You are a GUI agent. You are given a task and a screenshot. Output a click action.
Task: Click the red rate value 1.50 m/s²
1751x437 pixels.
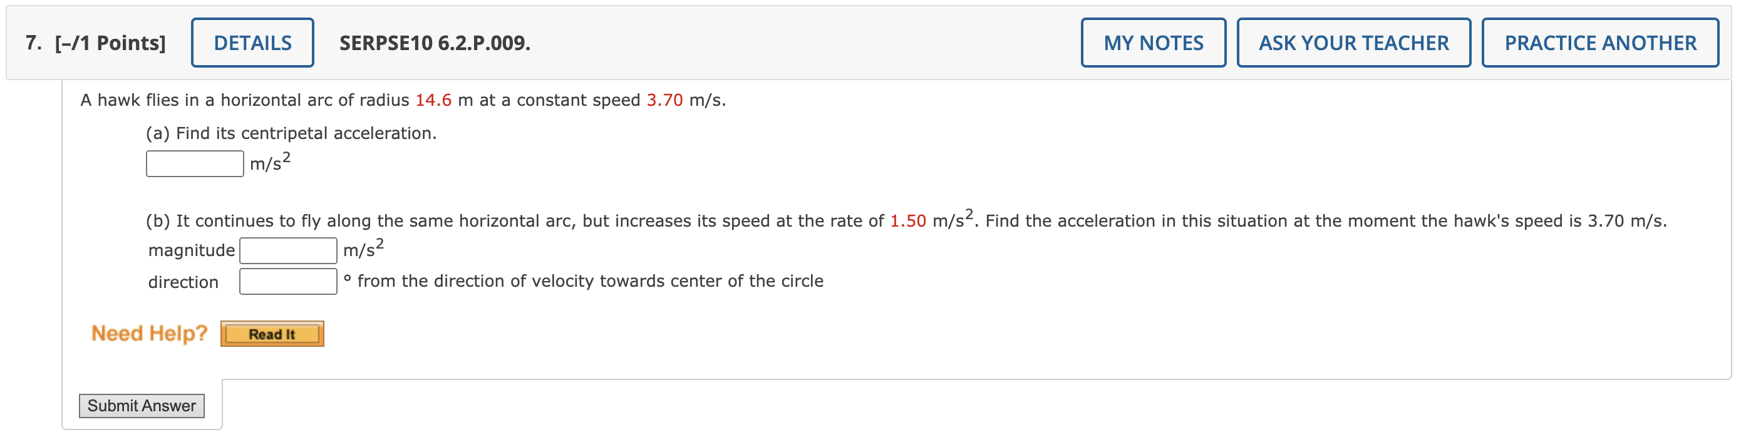pyautogui.click(x=907, y=220)
